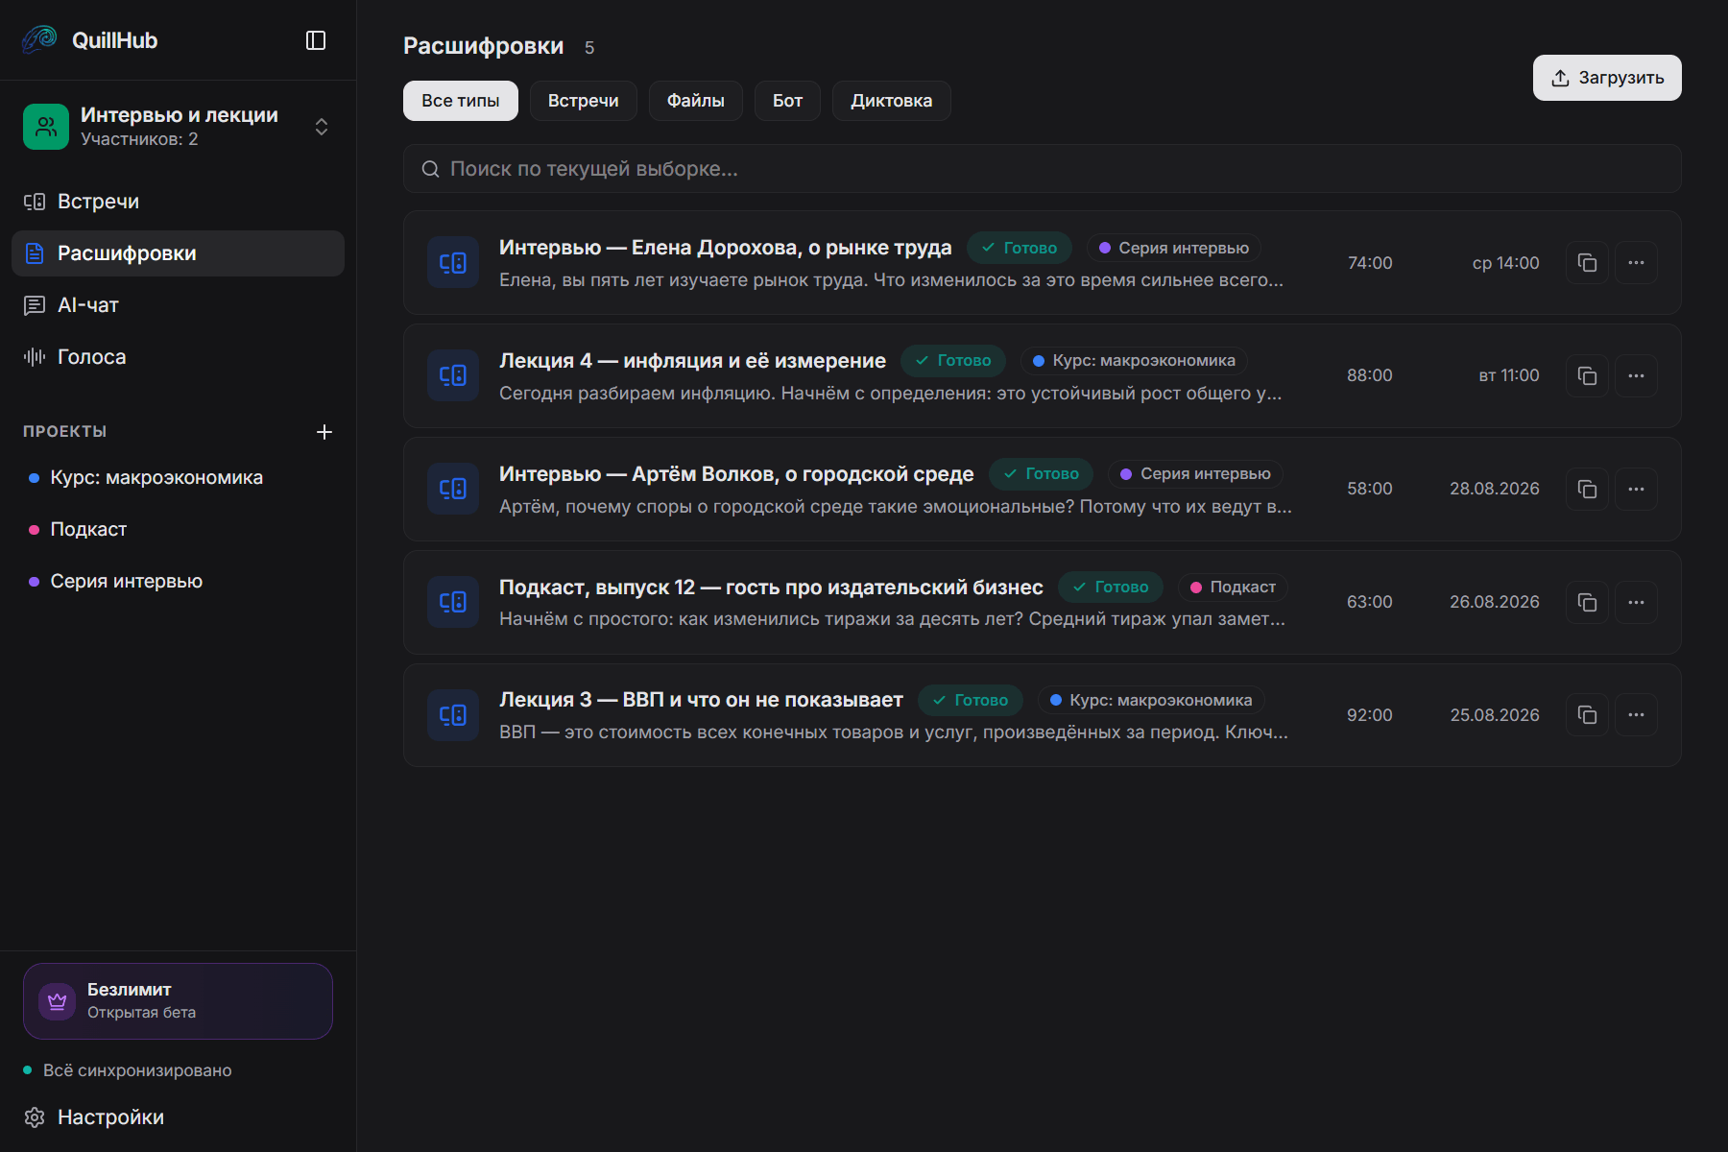Click Курс: макроэкономика tag on Лекция 4 row
The image size is (1728, 1152).
tap(1134, 361)
